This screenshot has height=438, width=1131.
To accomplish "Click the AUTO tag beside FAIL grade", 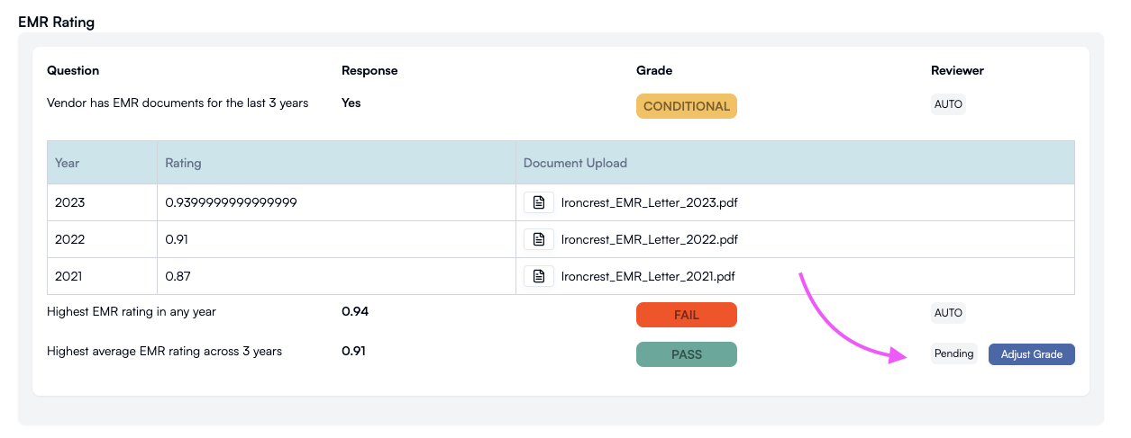I will 948,313.
